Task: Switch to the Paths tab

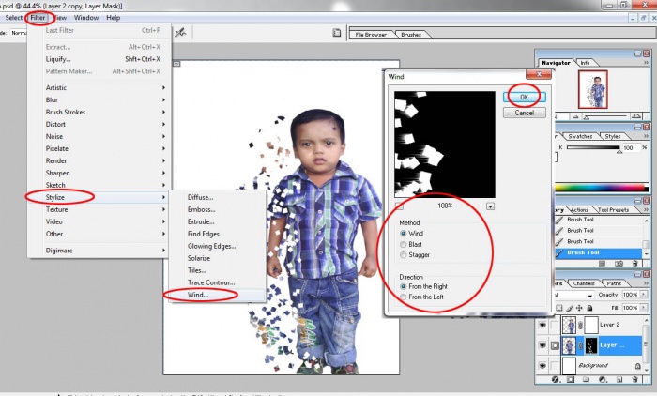Action: [614, 283]
